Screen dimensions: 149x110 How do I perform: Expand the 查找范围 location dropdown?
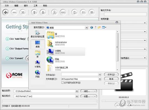86,28
